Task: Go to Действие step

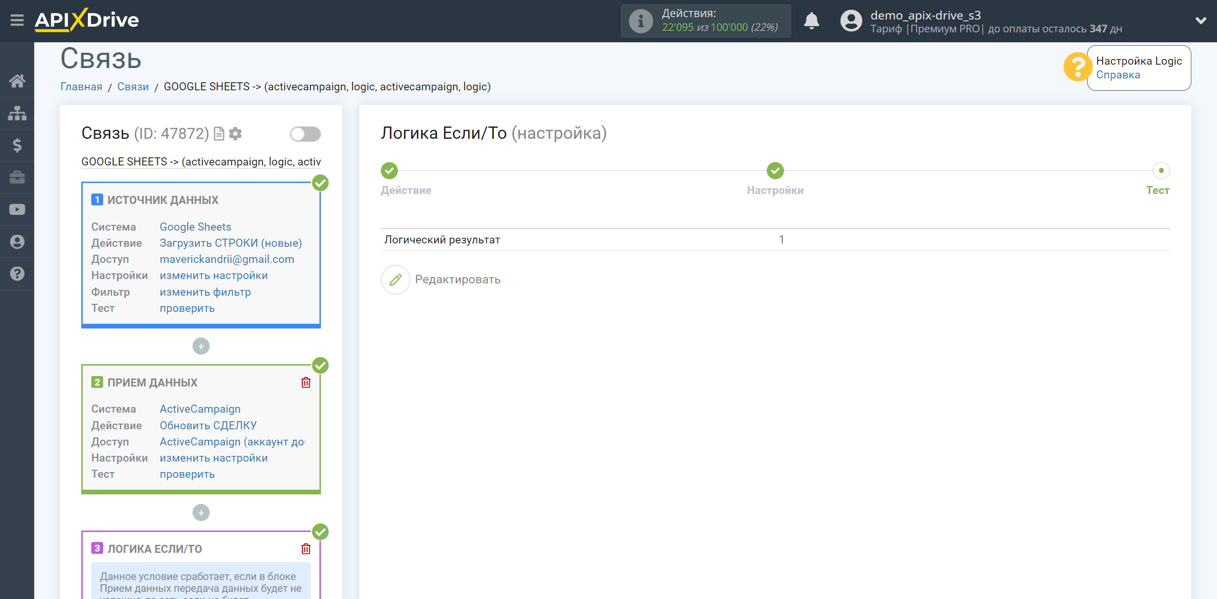Action: tap(389, 171)
